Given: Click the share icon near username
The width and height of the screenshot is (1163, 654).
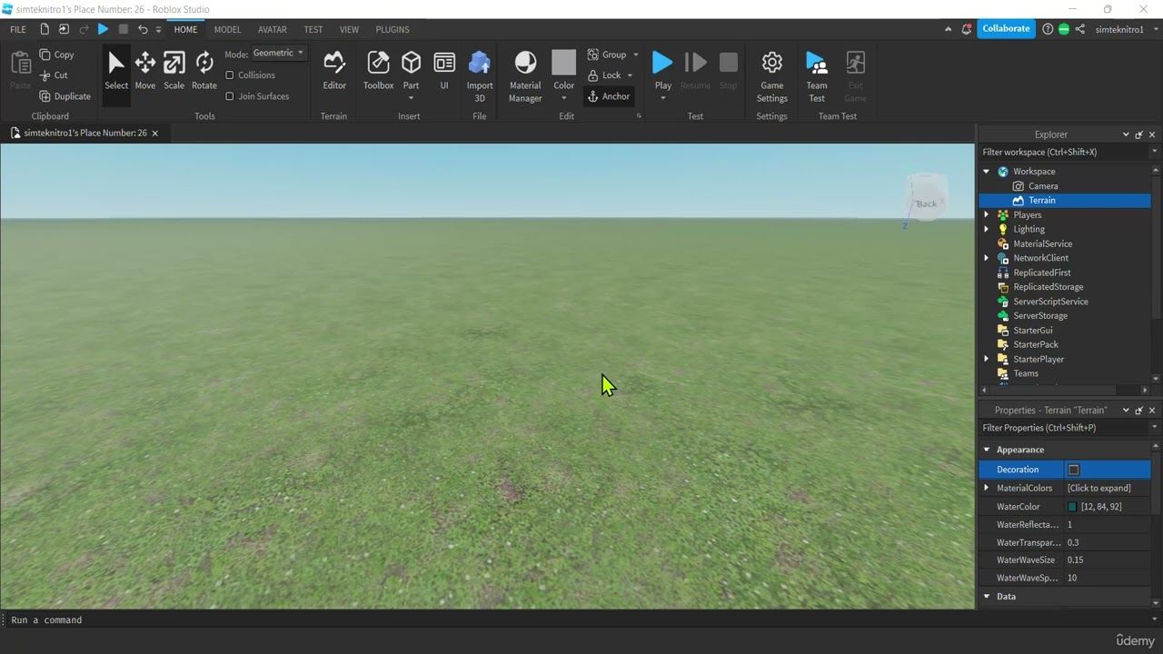Looking at the screenshot, I should [1079, 29].
